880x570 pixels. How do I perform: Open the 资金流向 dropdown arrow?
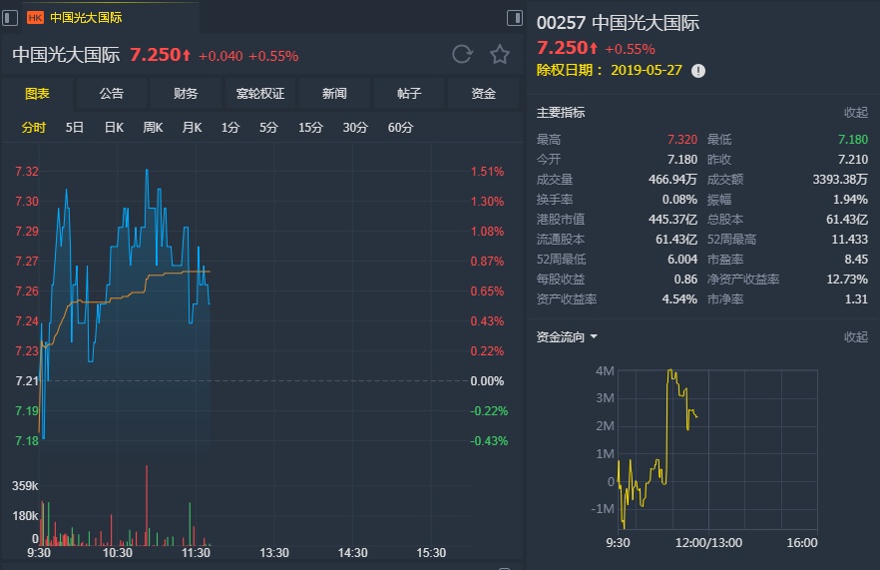(x=594, y=337)
